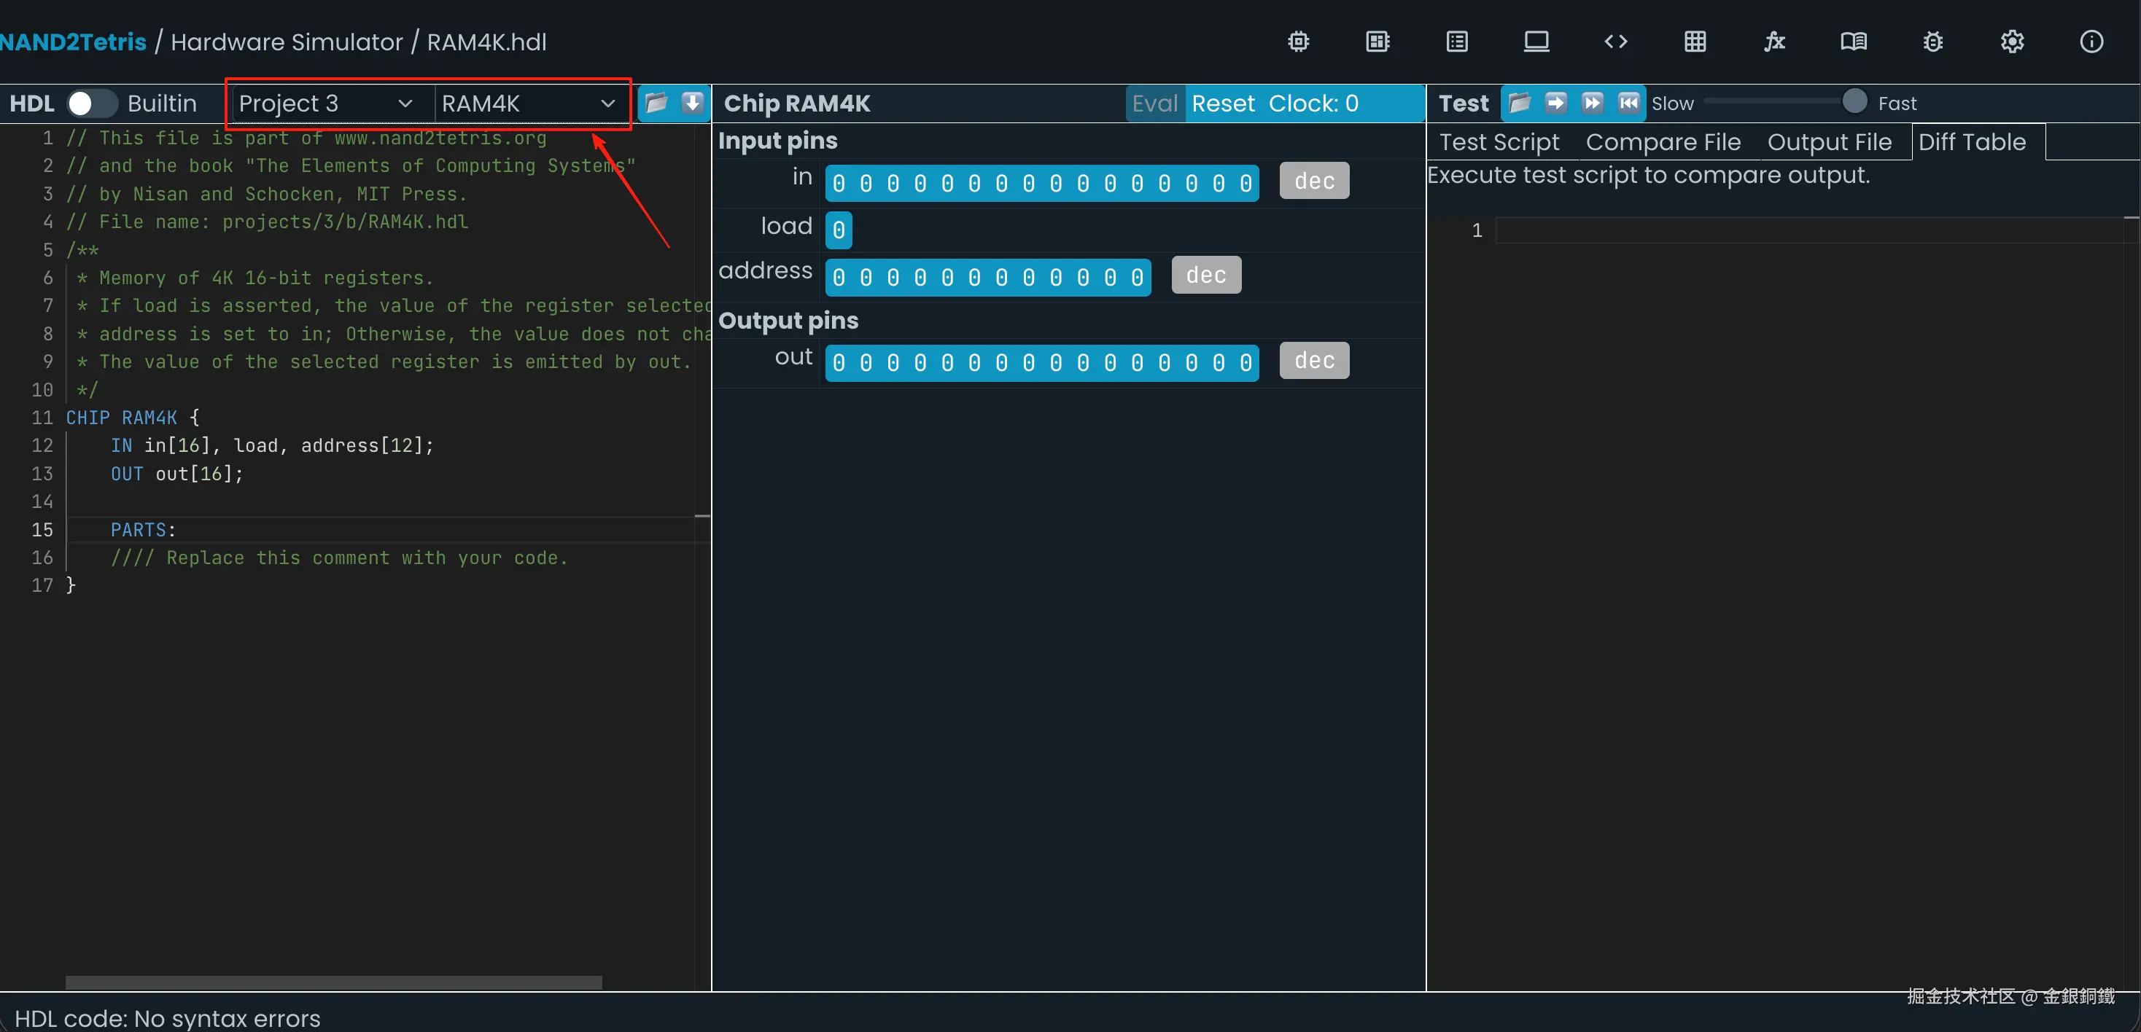Click the bug report icon

click(x=1933, y=42)
